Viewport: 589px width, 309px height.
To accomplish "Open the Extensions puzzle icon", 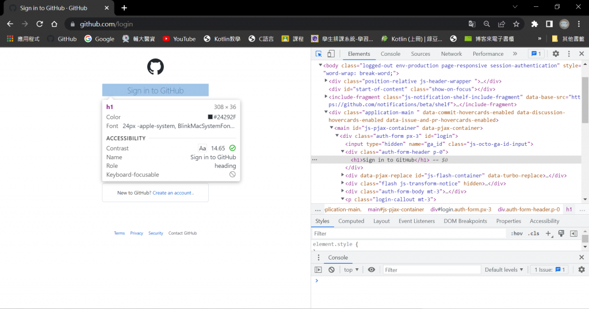I will [x=534, y=24].
